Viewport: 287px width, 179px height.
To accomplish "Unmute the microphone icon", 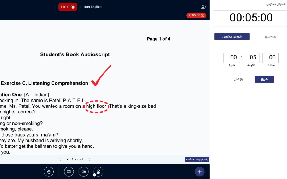I will click(98, 172).
